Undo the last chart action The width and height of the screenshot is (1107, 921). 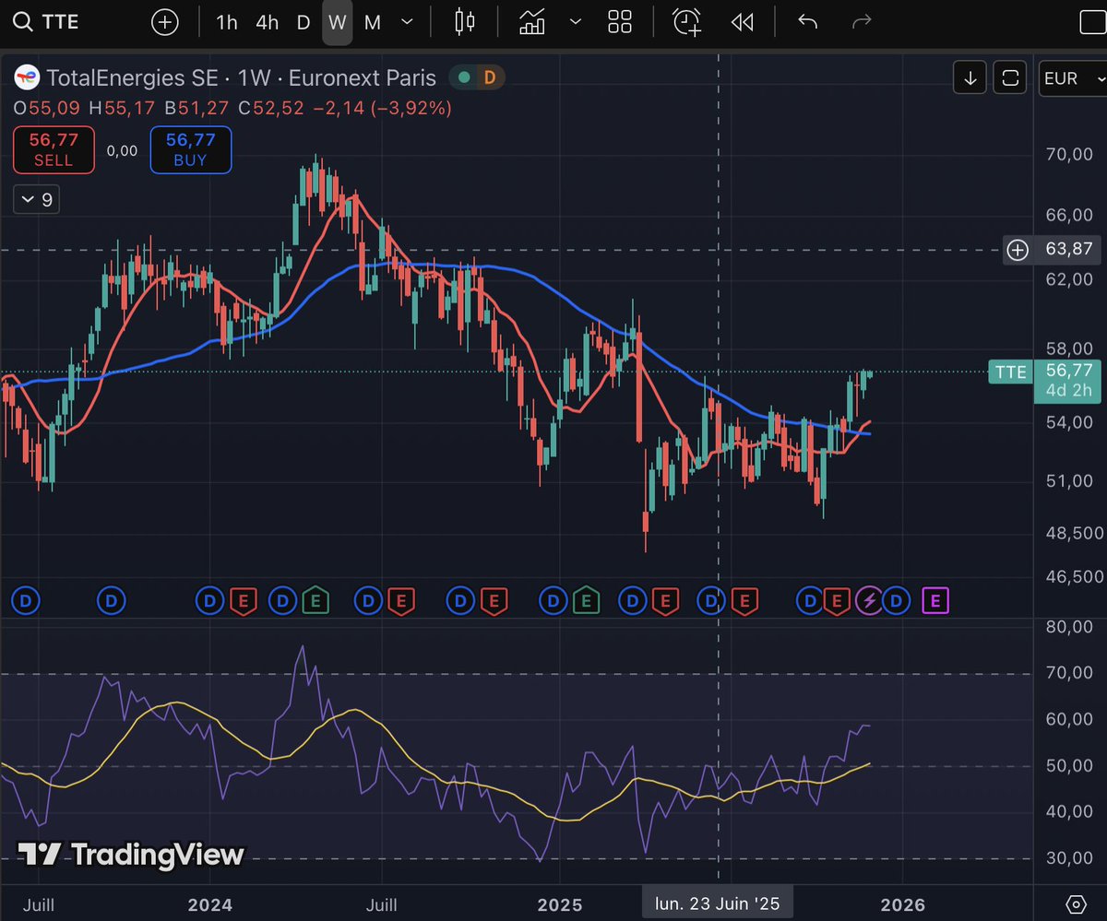(x=807, y=21)
